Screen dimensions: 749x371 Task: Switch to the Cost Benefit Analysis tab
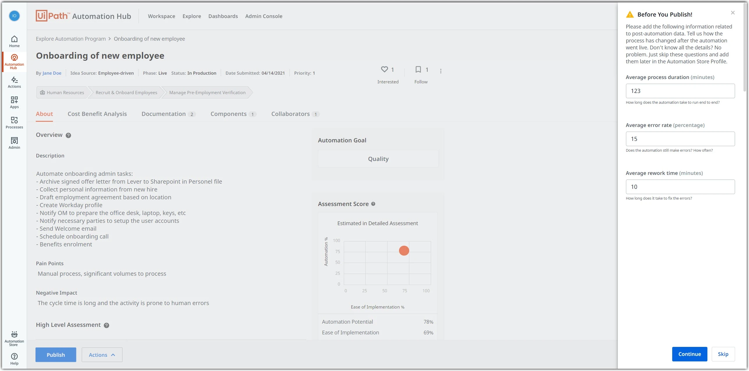97,114
